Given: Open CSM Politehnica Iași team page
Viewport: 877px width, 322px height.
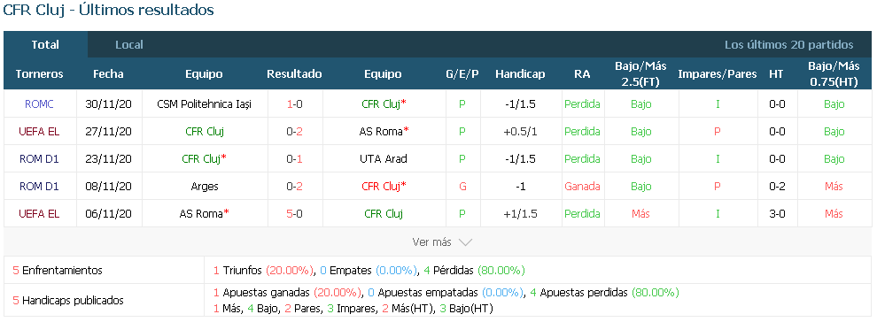Looking at the screenshot, I should click(x=204, y=104).
